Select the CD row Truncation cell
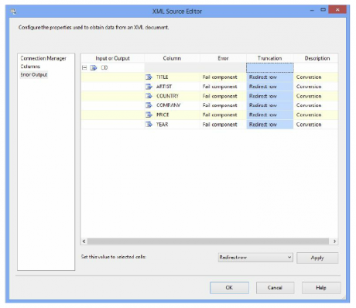The image size is (356, 308). pyautogui.click(x=270, y=68)
